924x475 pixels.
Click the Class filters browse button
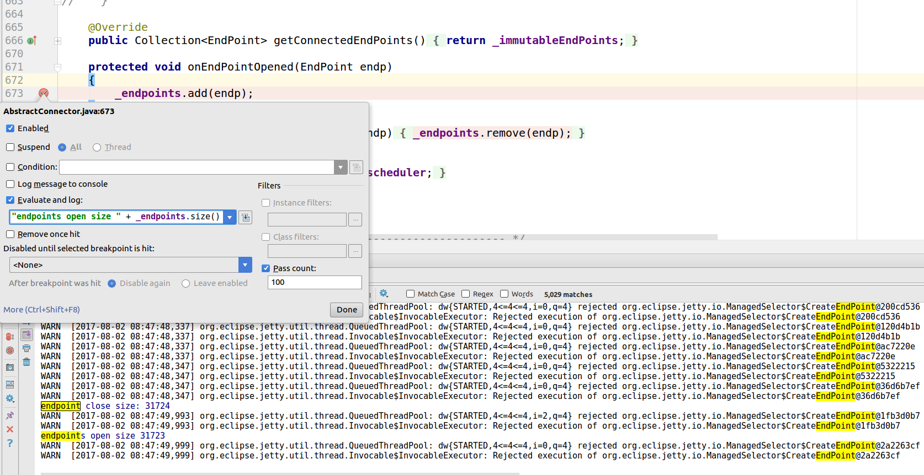point(355,251)
